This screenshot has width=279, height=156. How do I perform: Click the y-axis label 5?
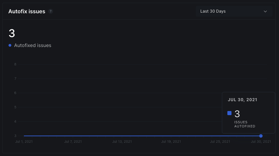15,107
